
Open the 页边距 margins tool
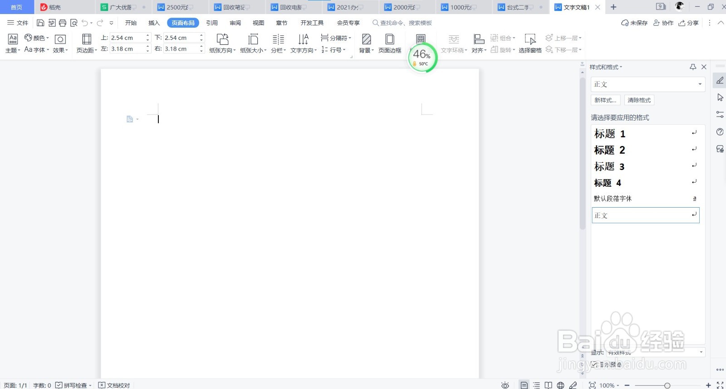click(86, 44)
